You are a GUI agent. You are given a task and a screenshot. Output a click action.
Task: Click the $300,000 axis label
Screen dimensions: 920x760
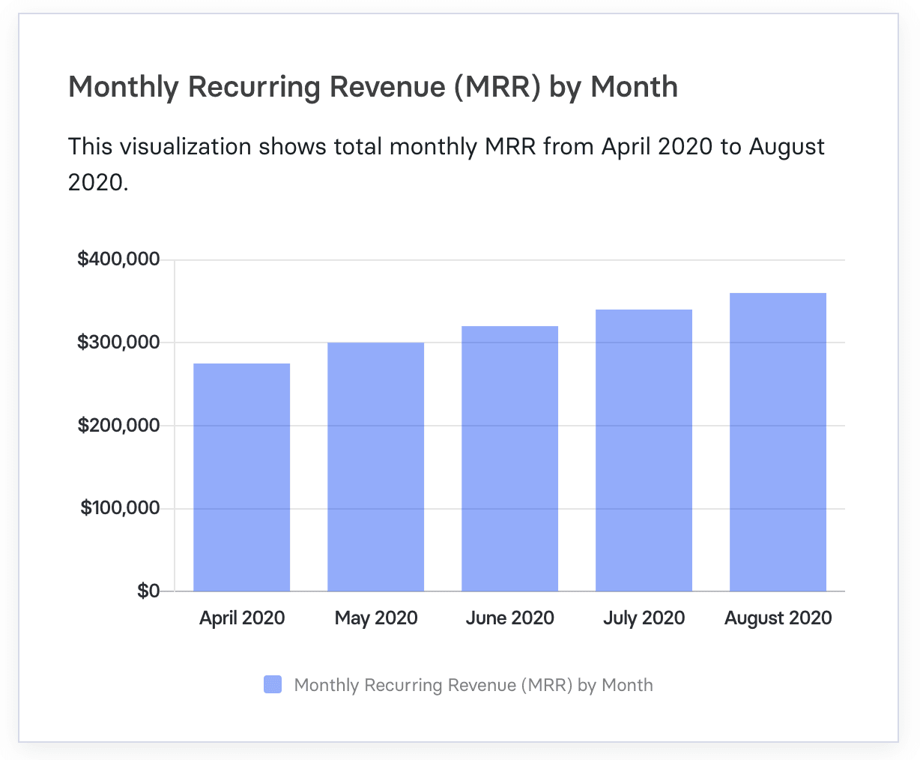coord(118,343)
